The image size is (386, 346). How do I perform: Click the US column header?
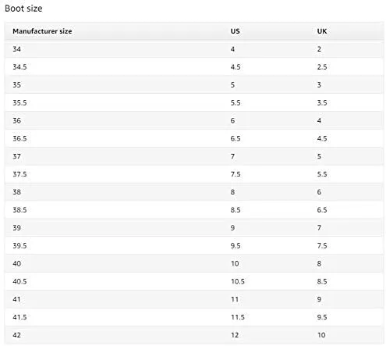(235, 31)
